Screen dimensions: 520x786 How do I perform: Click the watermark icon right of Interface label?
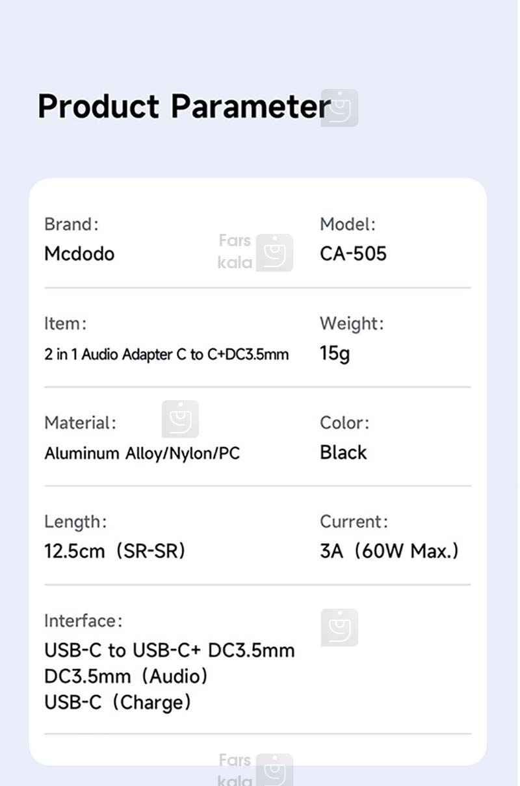click(x=339, y=628)
